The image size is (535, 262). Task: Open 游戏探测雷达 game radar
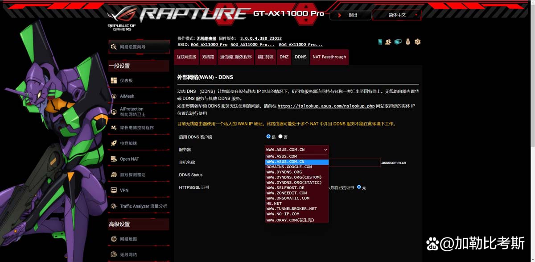tap(139, 175)
